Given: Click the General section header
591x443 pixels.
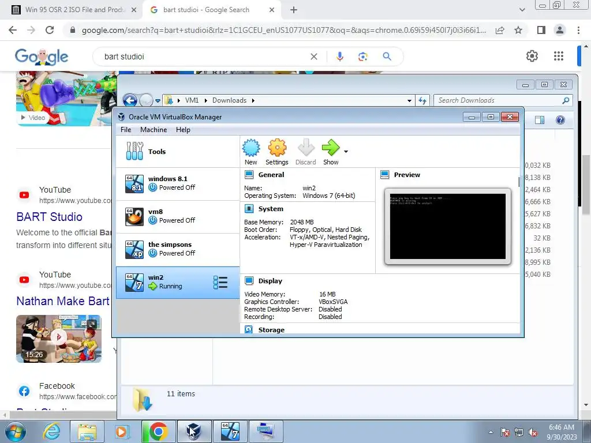Looking at the screenshot, I should pyautogui.click(x=271, y=175).
